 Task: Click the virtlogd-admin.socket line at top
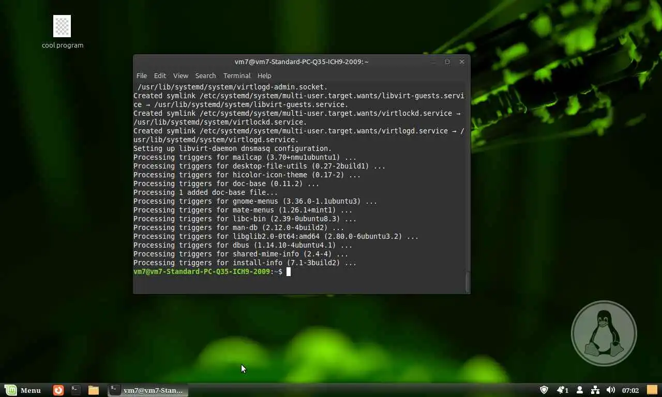(233, 87)
